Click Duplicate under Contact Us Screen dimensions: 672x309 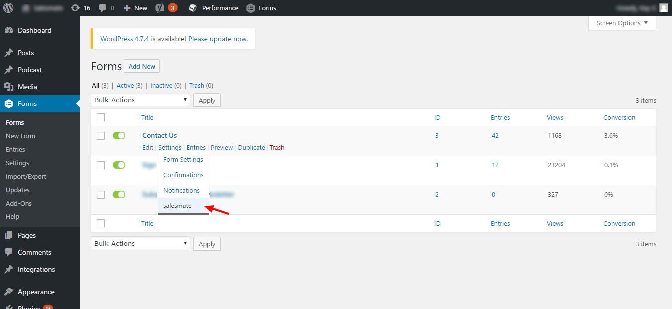click(x=252, y=147)
